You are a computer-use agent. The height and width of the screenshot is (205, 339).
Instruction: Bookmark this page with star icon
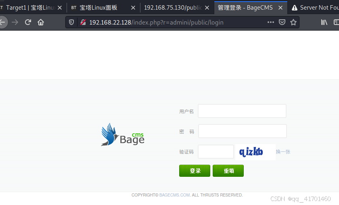293,22
